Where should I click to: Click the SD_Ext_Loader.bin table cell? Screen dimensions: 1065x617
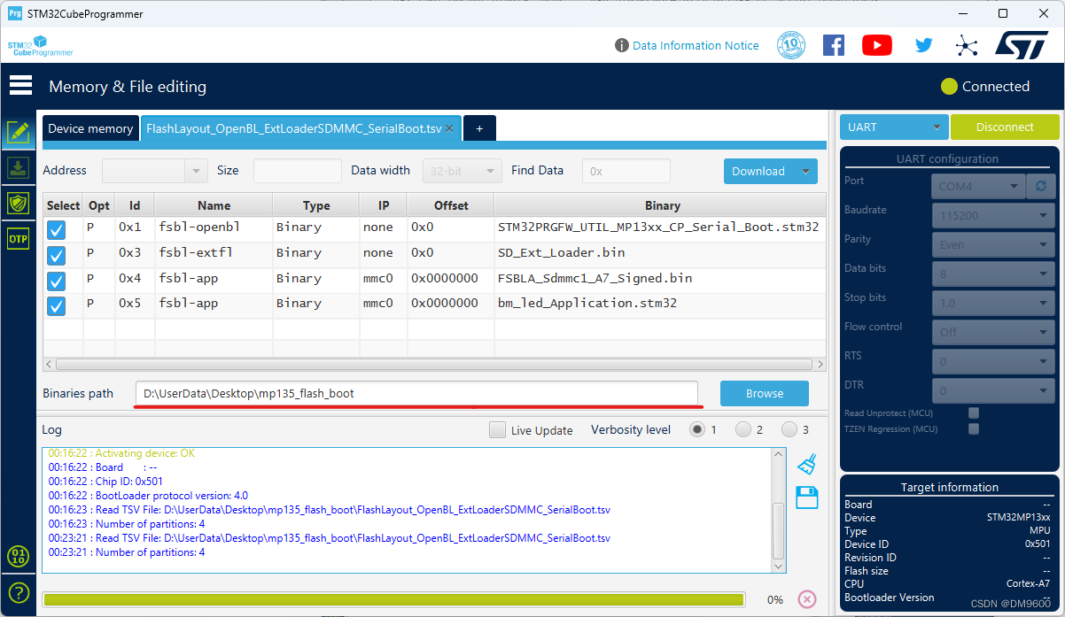662,252
